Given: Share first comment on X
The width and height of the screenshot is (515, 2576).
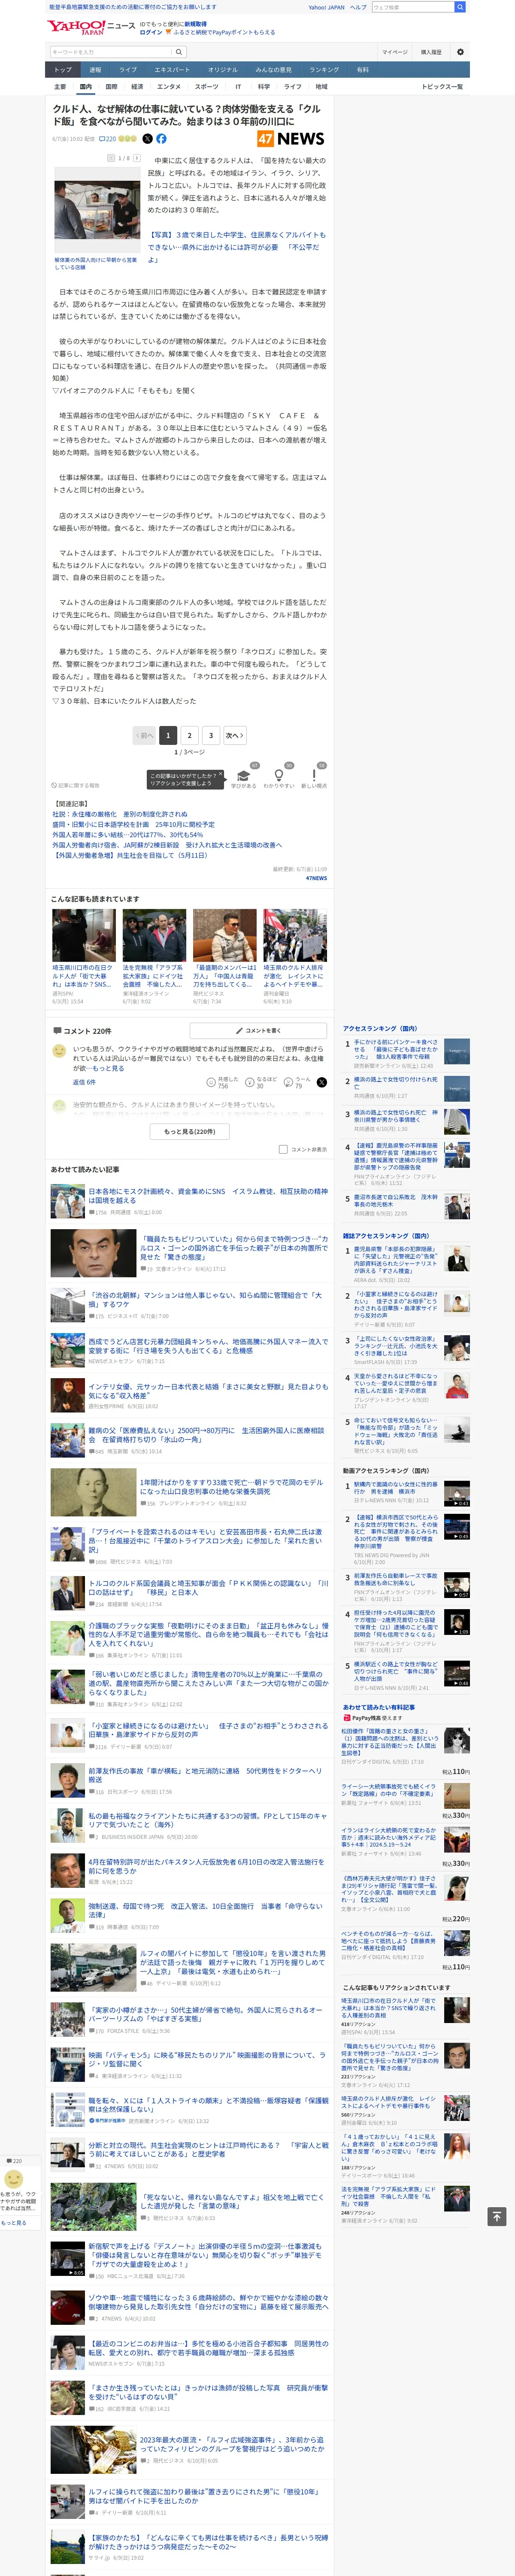Looking at the screenshot, I should click(x=322, y=1082).
